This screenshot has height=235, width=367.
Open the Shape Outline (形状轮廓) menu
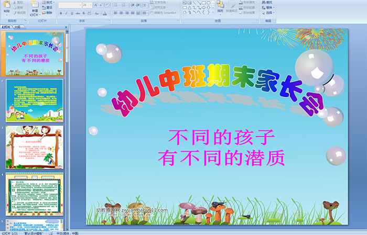[248, 7]
